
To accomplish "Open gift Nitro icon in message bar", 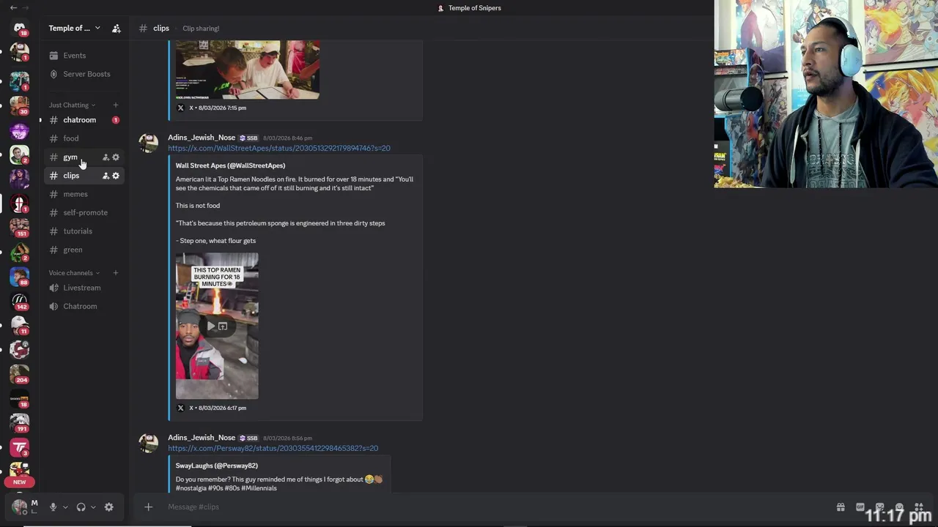I will coord(841,507).
